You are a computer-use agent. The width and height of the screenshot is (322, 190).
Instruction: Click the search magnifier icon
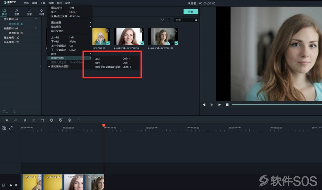click(196, 20)
